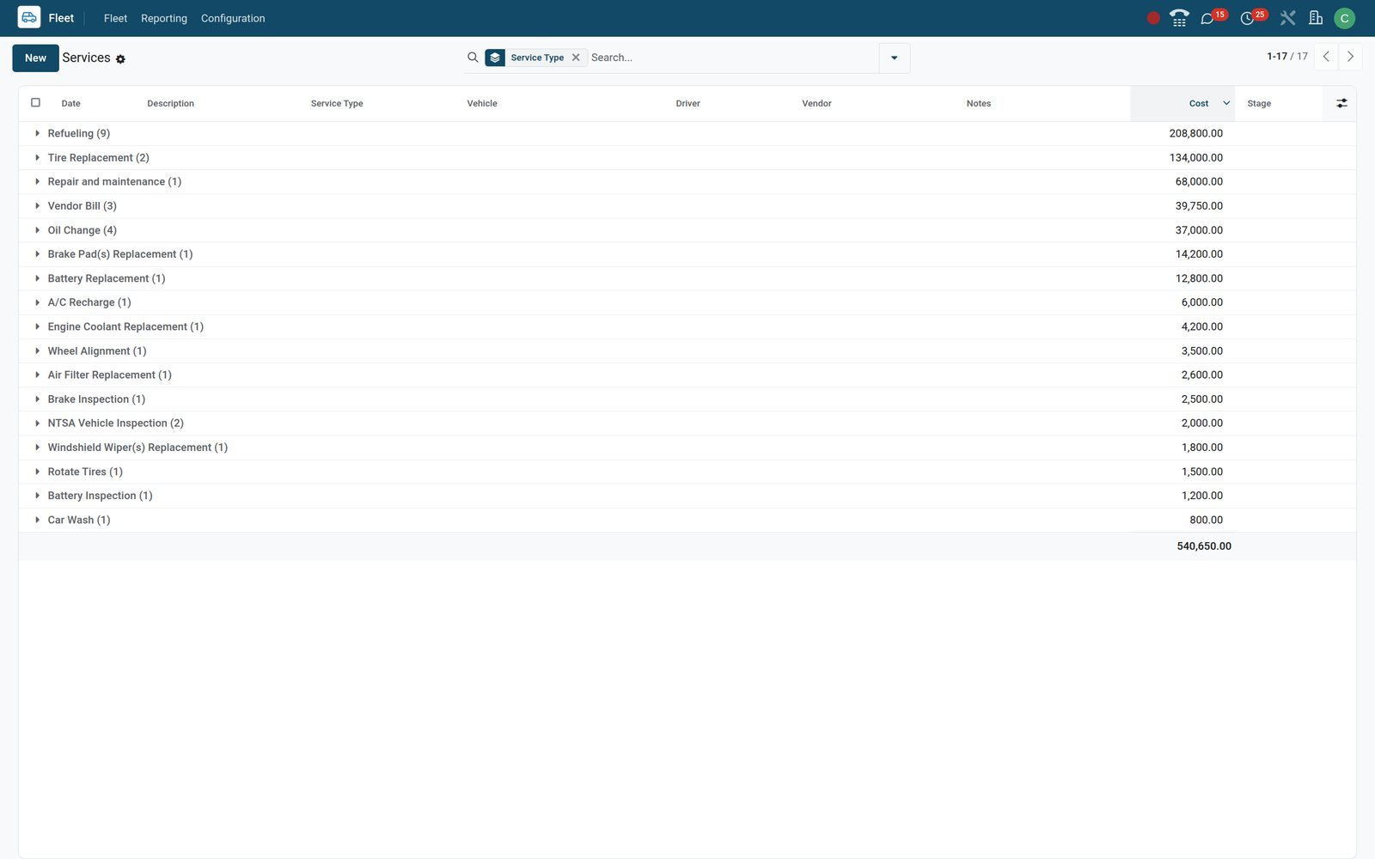The height and width of the screenshot is (859, 1375).
Task: Tick the select-all records checkbox
Action: tap(35, 102)
